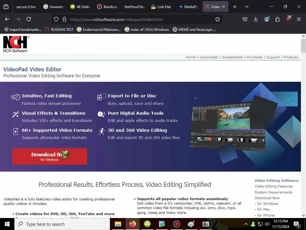The height and width of the screenshot is (230, 306).
Task: Open the Download Now sidebar link
Action: [x=267, y=198]
